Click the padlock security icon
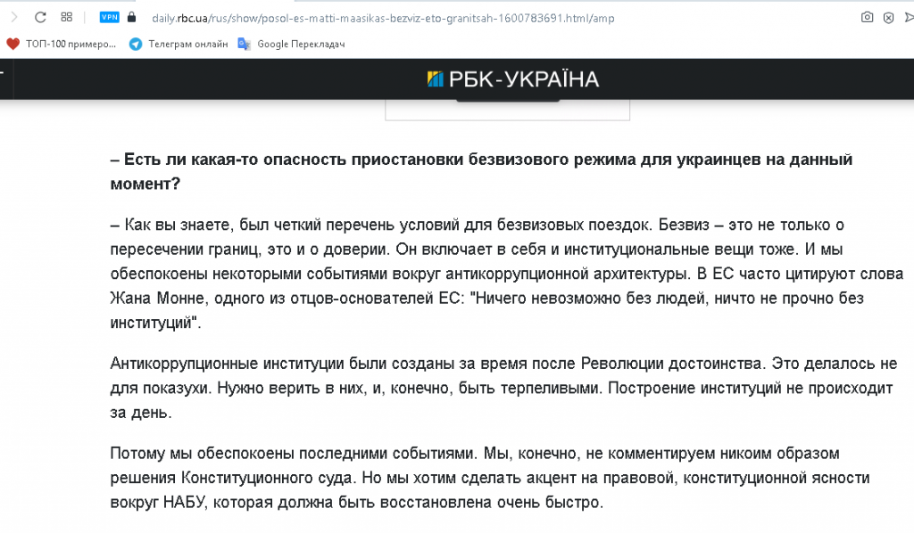The image size is (914, 533). pyautogui.click(x=131, y=18)
